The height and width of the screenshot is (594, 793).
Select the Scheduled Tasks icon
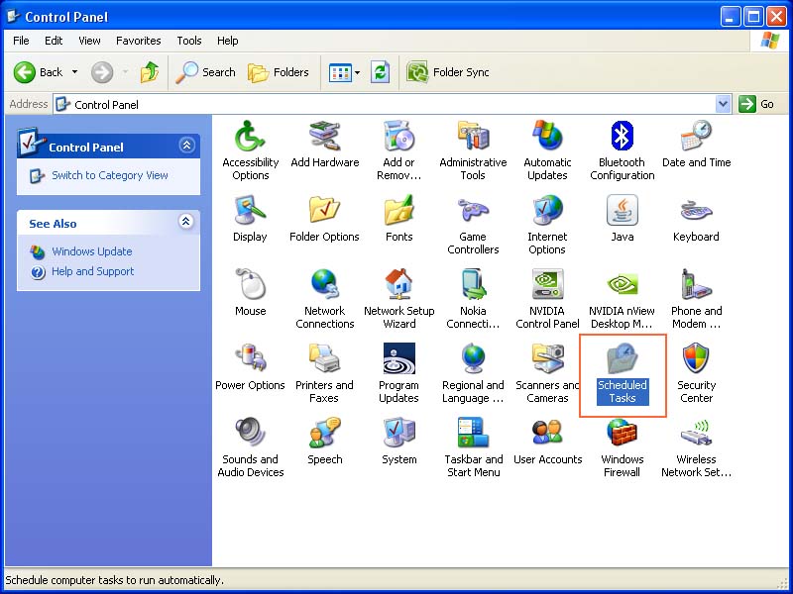tap(623, 373)
